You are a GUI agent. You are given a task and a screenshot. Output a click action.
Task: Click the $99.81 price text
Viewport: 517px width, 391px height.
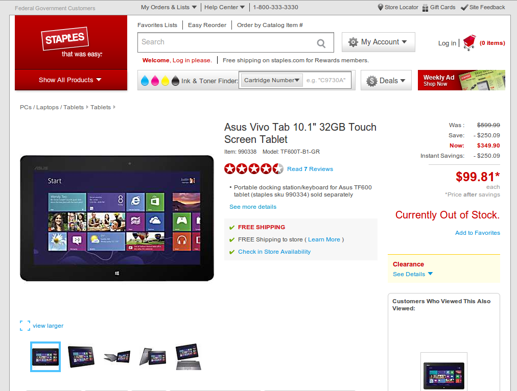(x=478, y=177)
